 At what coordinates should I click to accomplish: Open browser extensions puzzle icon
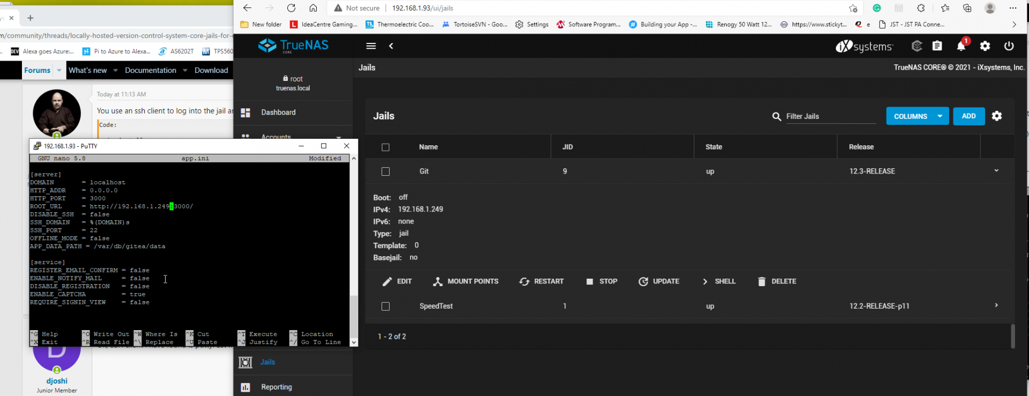[x=921, y=8]
